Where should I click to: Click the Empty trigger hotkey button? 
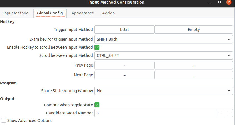[x=194, y=30]
